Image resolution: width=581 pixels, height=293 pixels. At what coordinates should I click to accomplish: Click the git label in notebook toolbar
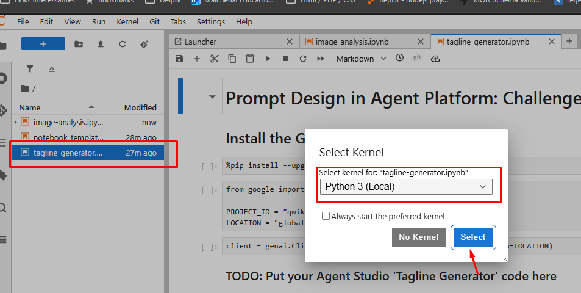click(x=417, y=57)
